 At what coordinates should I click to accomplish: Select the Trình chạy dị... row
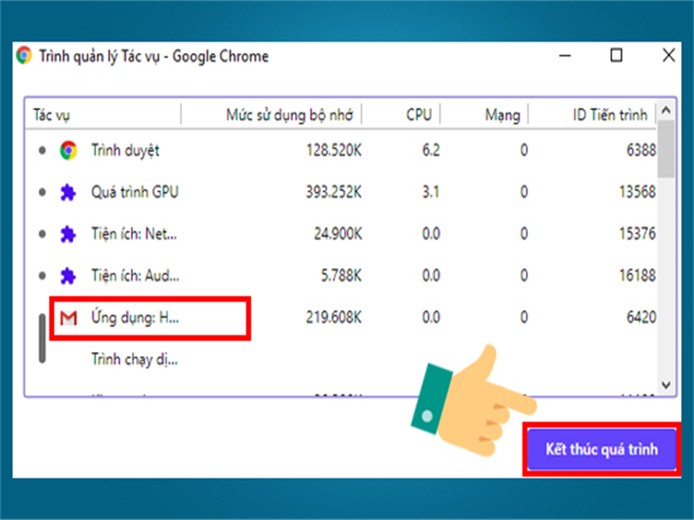click(x=341, y=359)
